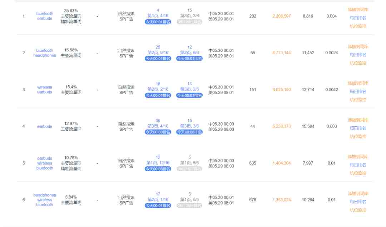Click 坑位监控 in wireless earbuds row
Screen dimensions: 386x227
click(358, 100)
